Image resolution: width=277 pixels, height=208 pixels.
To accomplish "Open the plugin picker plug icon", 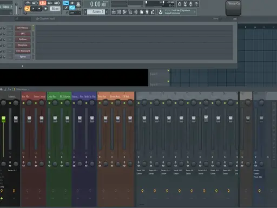I will click(x=147, y=12).
